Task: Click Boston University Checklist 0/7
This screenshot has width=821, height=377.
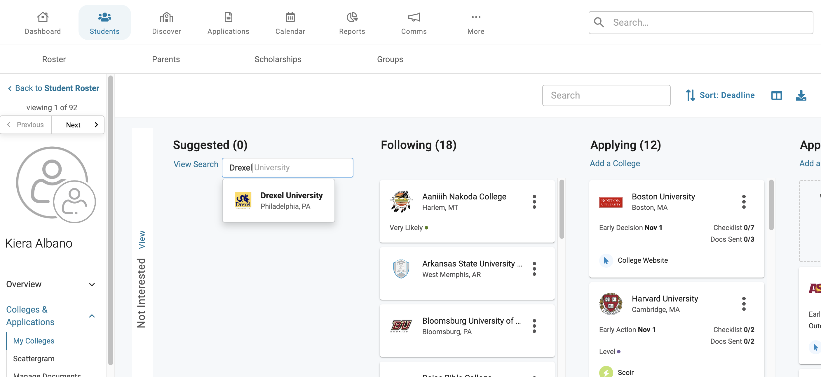Action: (734, 228)
